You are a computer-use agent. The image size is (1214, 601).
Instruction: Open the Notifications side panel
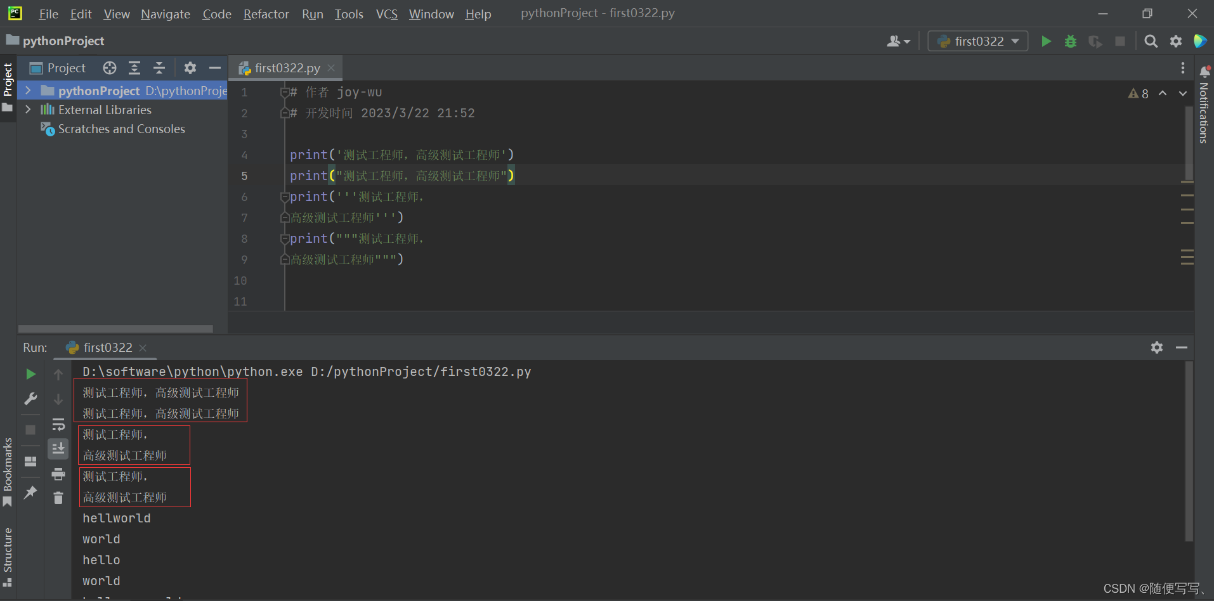(x=1204, y=105)
